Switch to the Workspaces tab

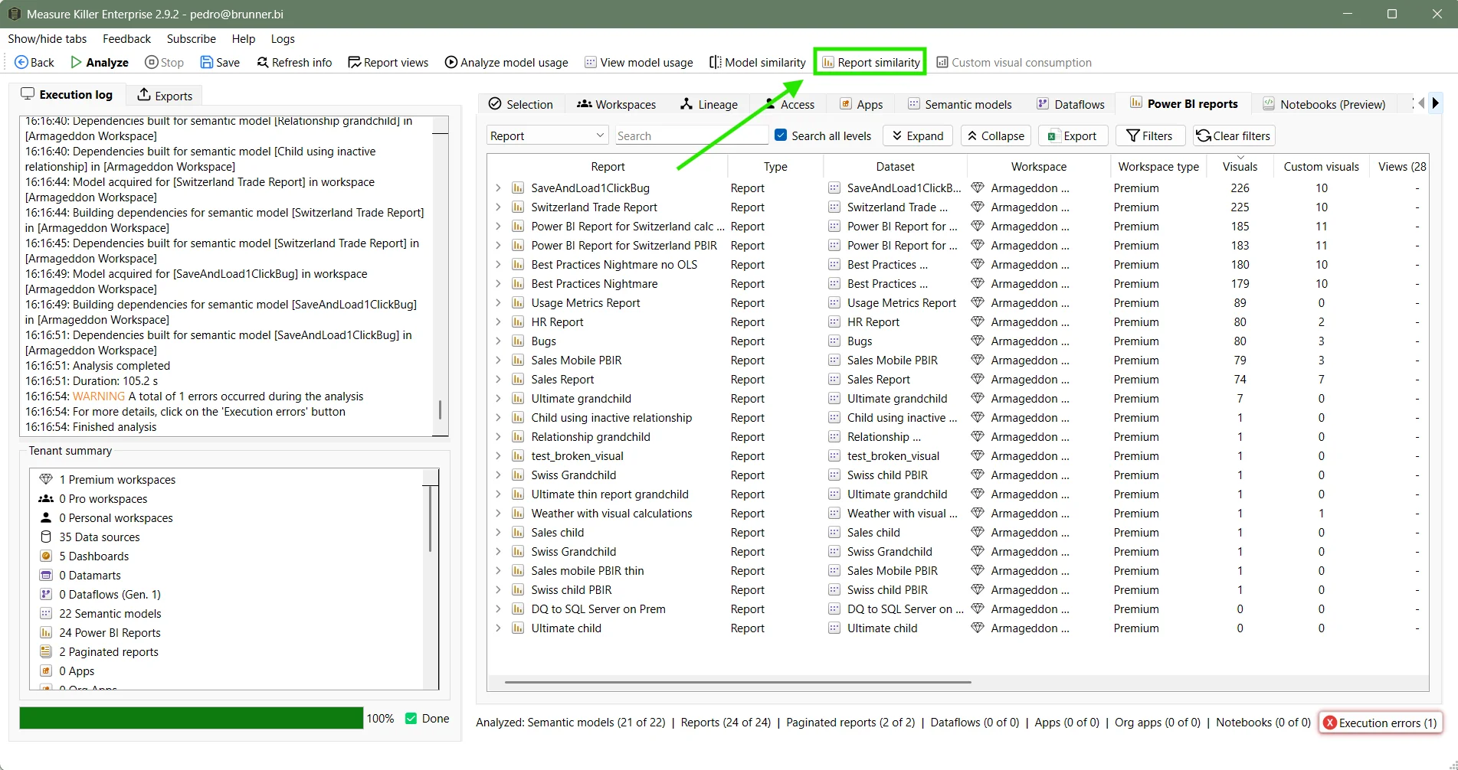tap(617, 104)
